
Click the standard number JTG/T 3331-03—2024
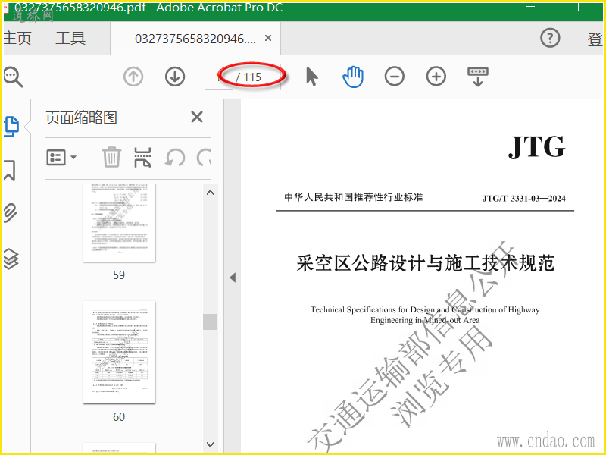coord(523,199)
